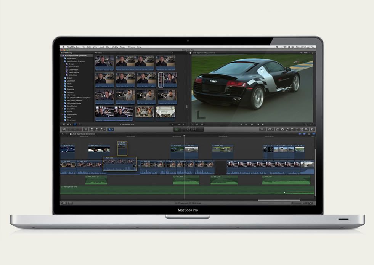Screen dimensions: 374x265
Task: Open the Crop tool in the viewer
Action: point(197,125)
